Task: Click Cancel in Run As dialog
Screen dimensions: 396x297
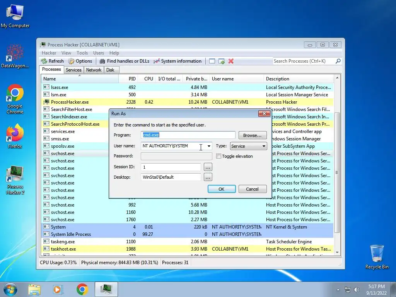Action: [252, 189]
